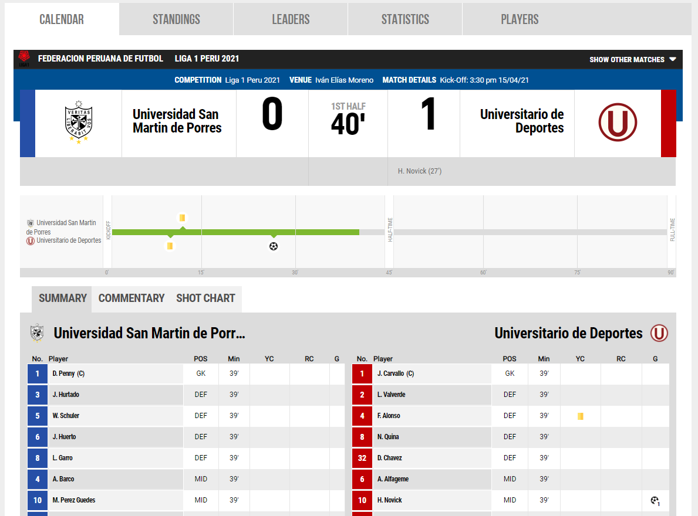Image resolution: width=698 pixels, height=516 pixels.
Task: Click the Universitario yellow card marker on the timeline
Action: pyautogui.click(x=170, y=246)
